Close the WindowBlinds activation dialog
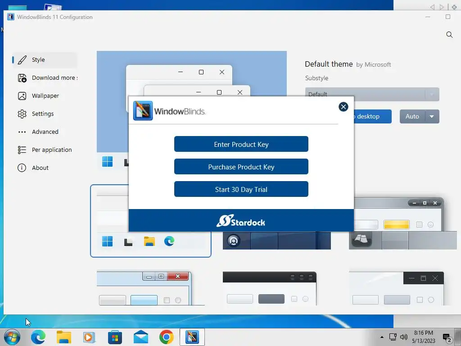This screenshot has height=346, width=461. pyautogui.click(x=343, y=107)
